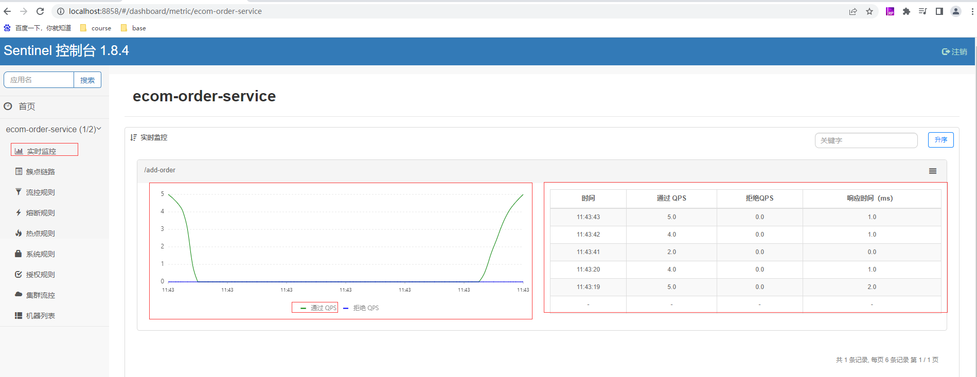Click the browser address bar URL
Viewport: 977px width, 377px height.
165,11
